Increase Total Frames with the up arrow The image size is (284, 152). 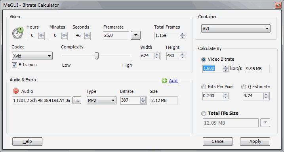tap(183, 34)
